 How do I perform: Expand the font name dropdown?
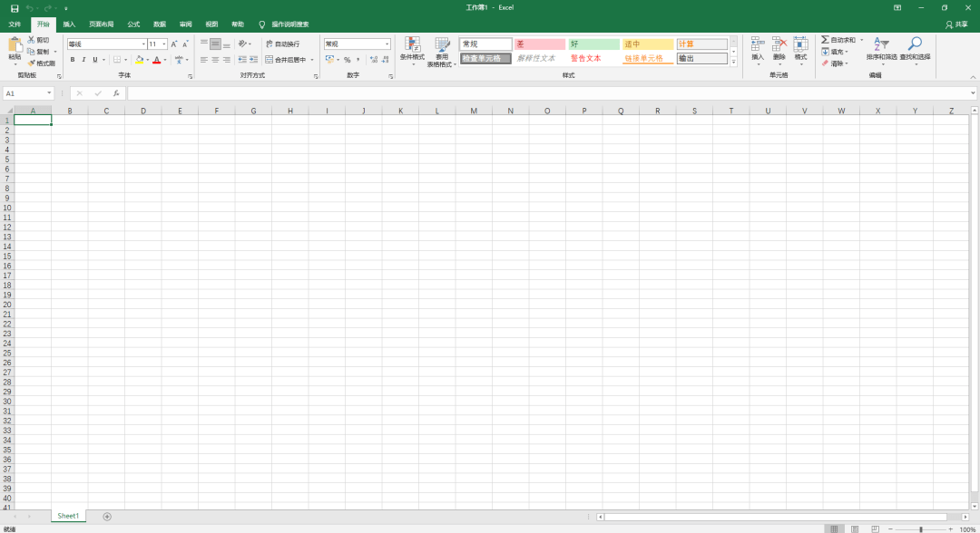click(x=143, y=44)
